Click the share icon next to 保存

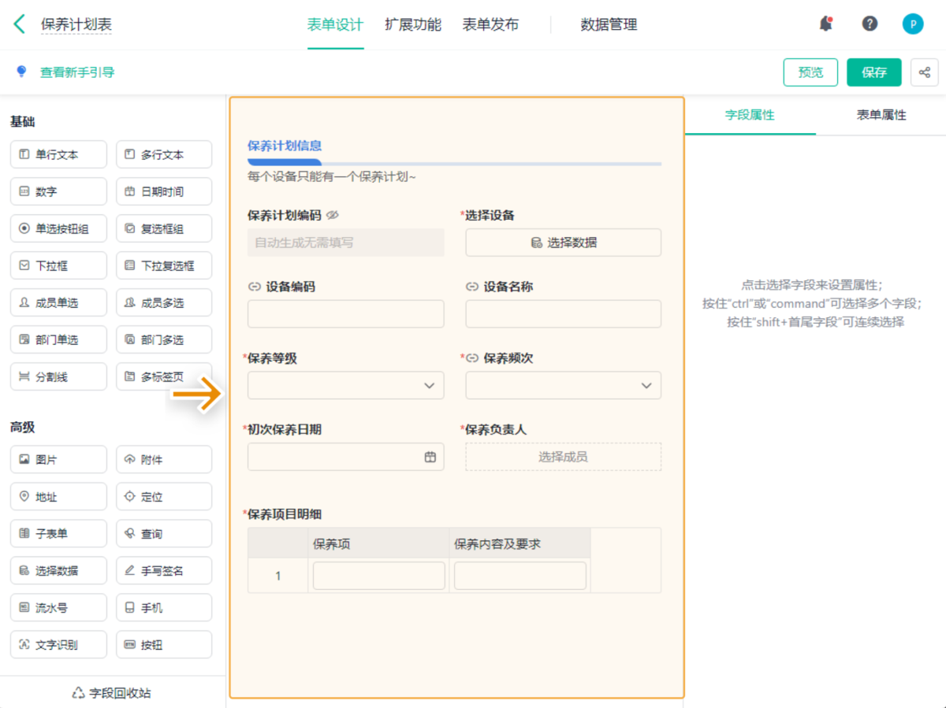coord(924,72)
